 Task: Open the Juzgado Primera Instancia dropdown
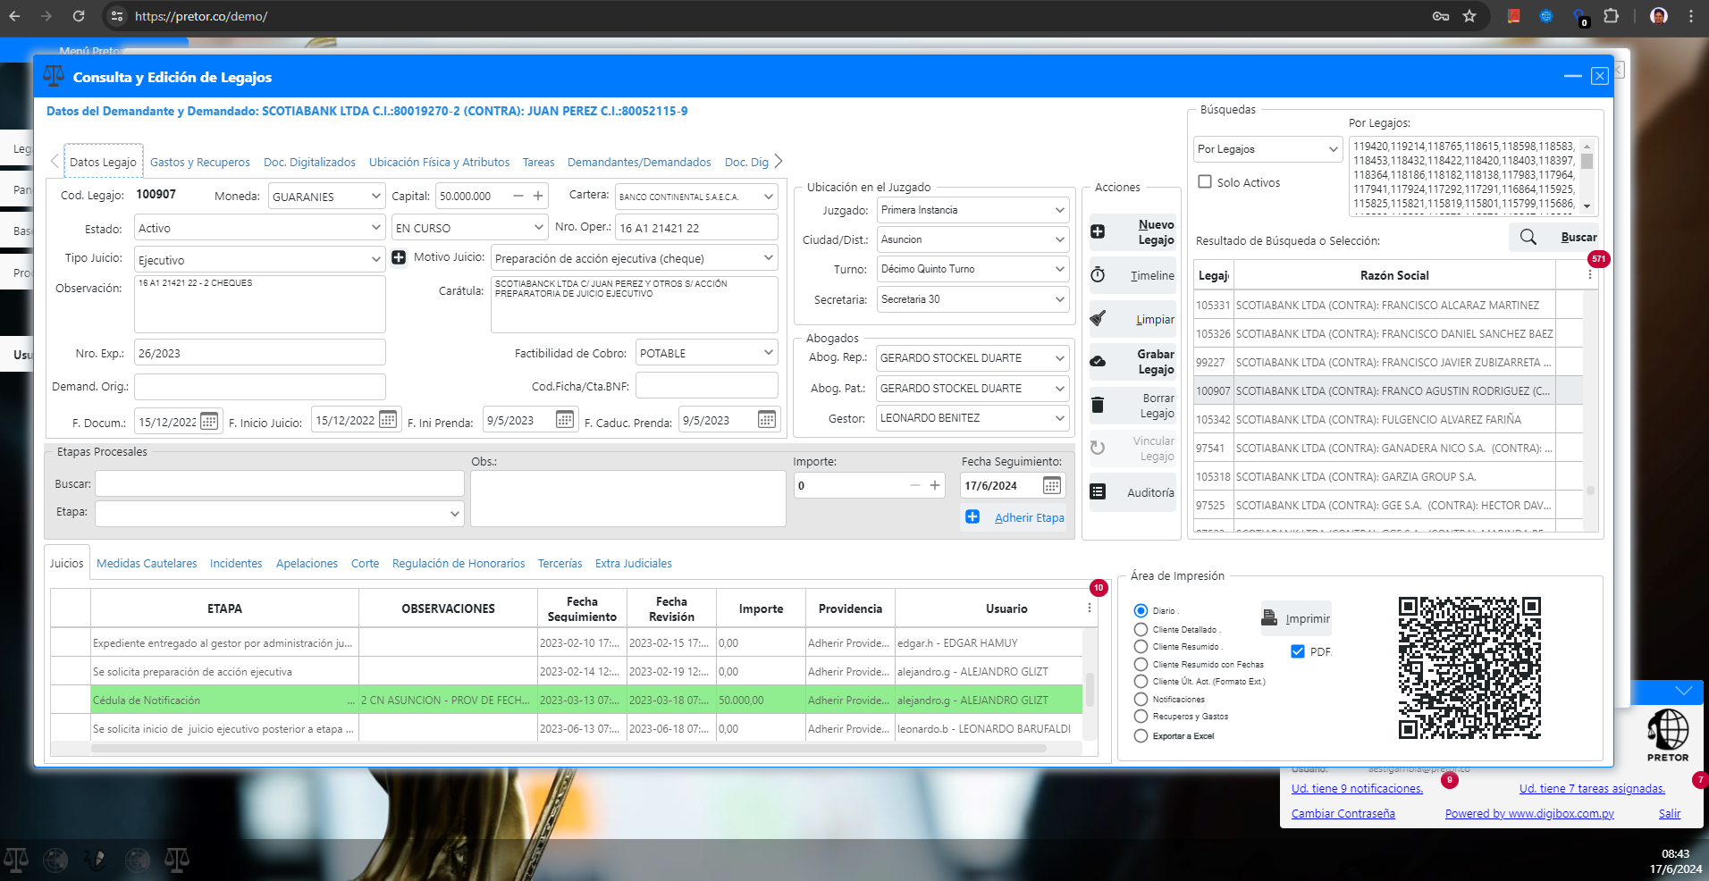tap(1059, 211)
